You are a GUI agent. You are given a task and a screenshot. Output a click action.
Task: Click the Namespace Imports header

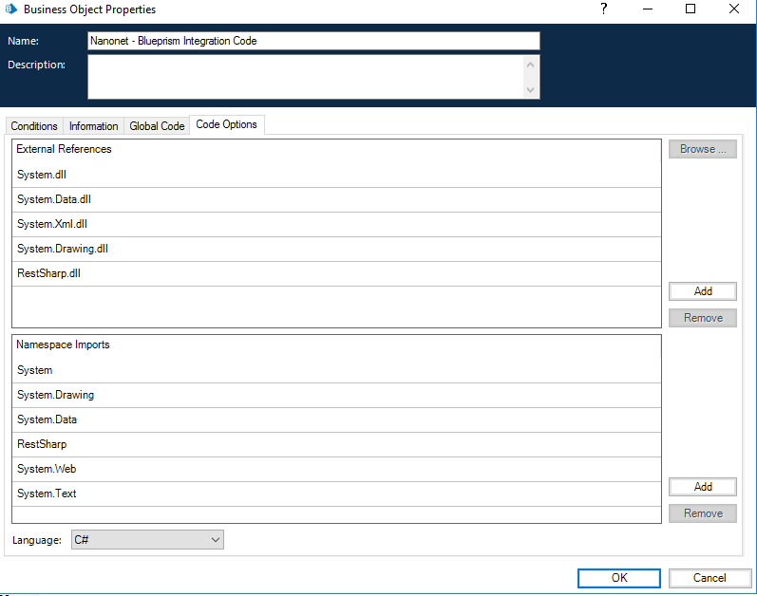pos(63,345)
